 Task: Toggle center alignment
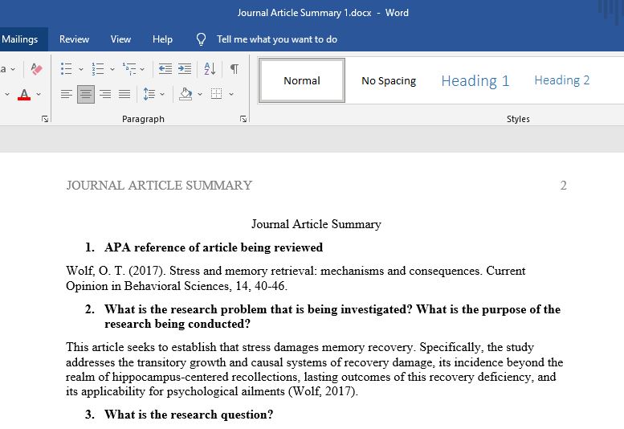tap(86, 94)
